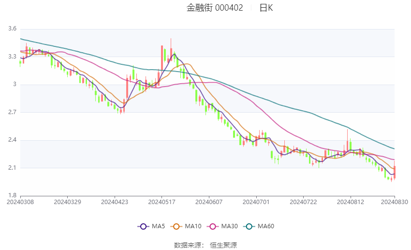Click the 2.1 price axis label
The image size is (411, 250).
pos(12,168)
